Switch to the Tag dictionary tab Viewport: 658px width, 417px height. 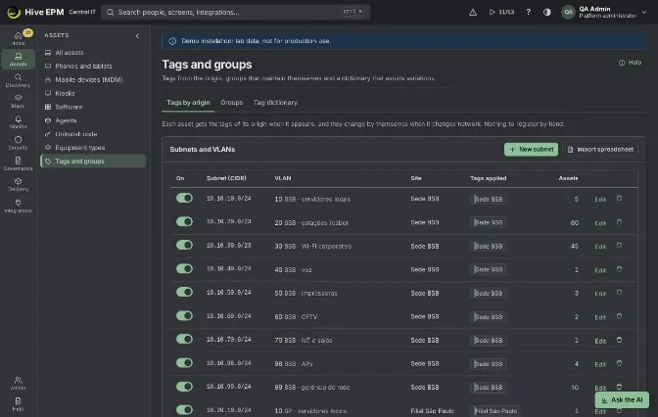pos(275,103)
